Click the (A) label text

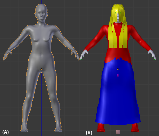tap(6, 132)
